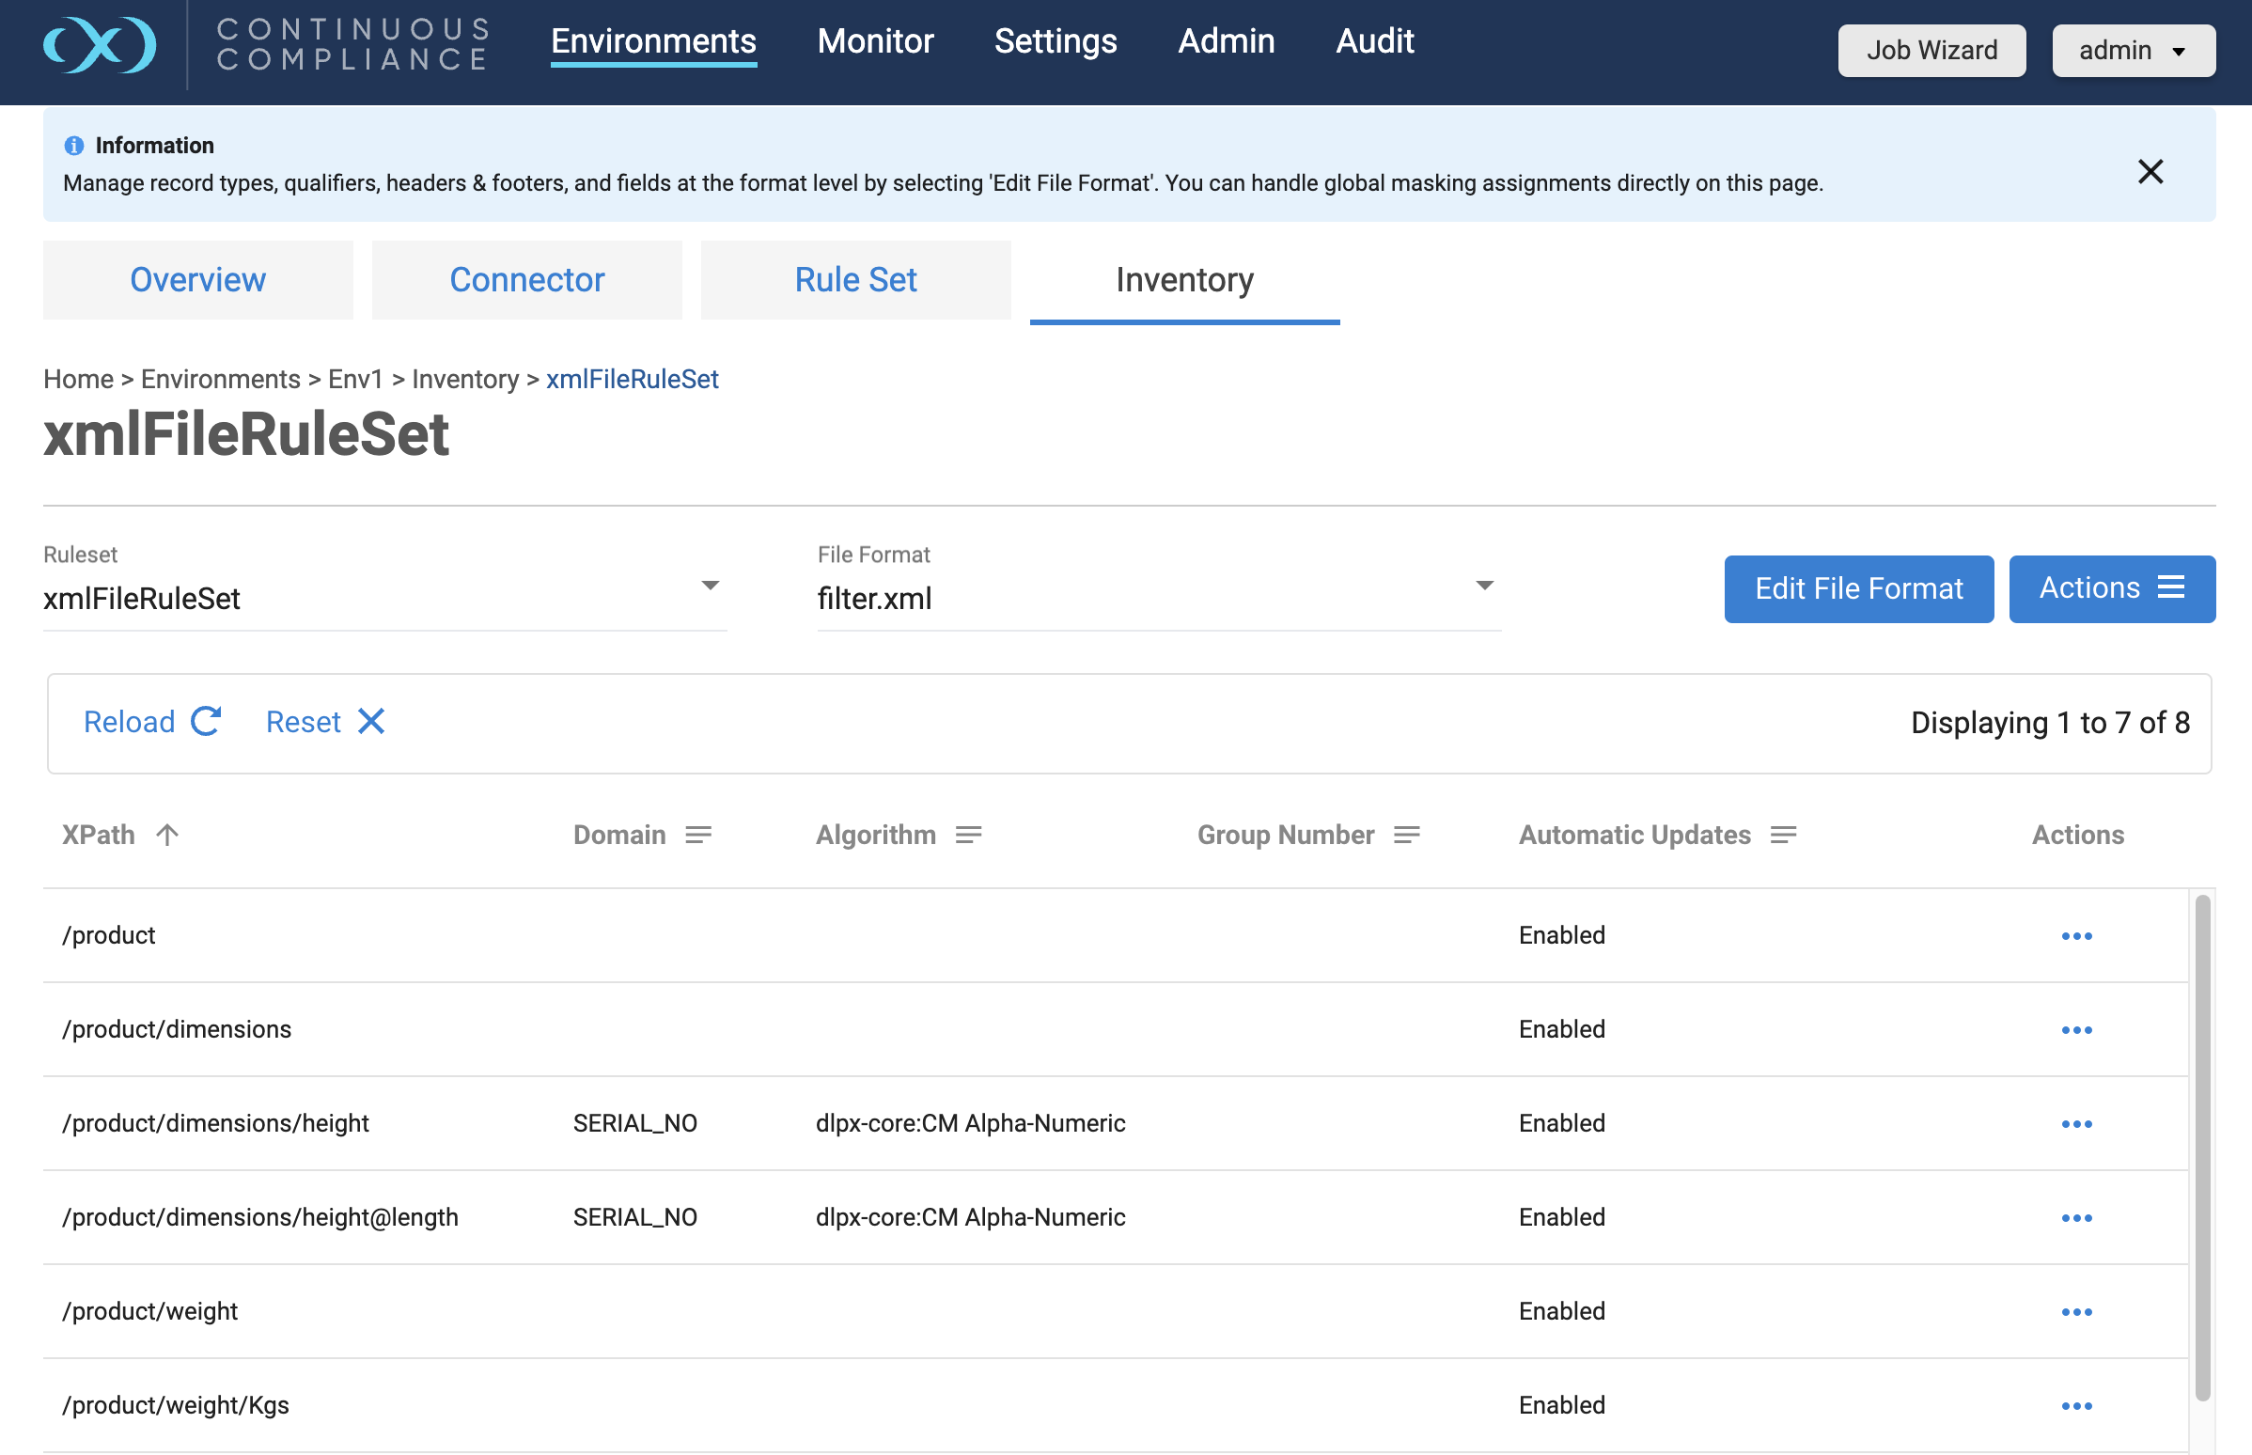This screenshot has width=2252, height=1455.
Task: Open the Actions hamburger menu button
Action: [2111, 588]
